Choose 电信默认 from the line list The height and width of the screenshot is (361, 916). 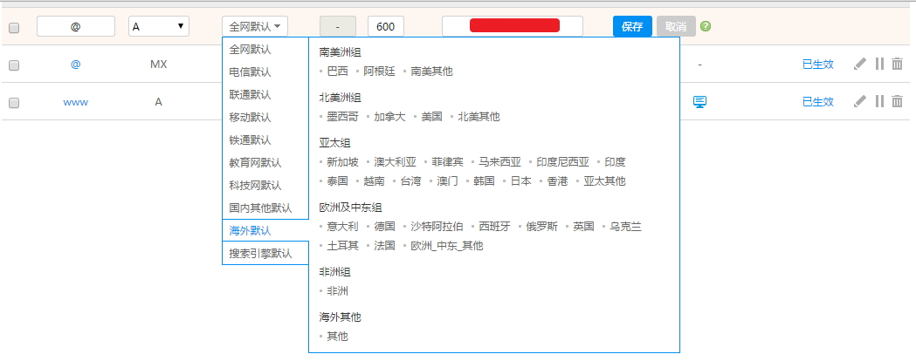pyautogui.click(x=250, y=72)
